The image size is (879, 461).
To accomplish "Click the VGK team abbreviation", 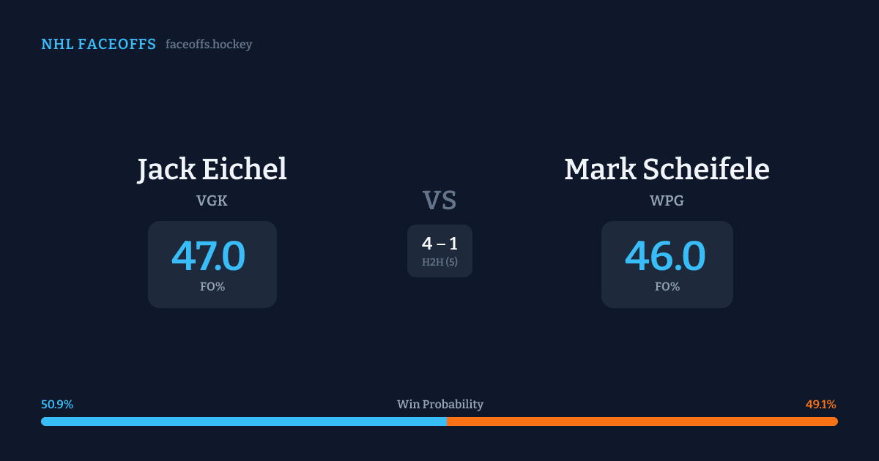I will (212, 200).
